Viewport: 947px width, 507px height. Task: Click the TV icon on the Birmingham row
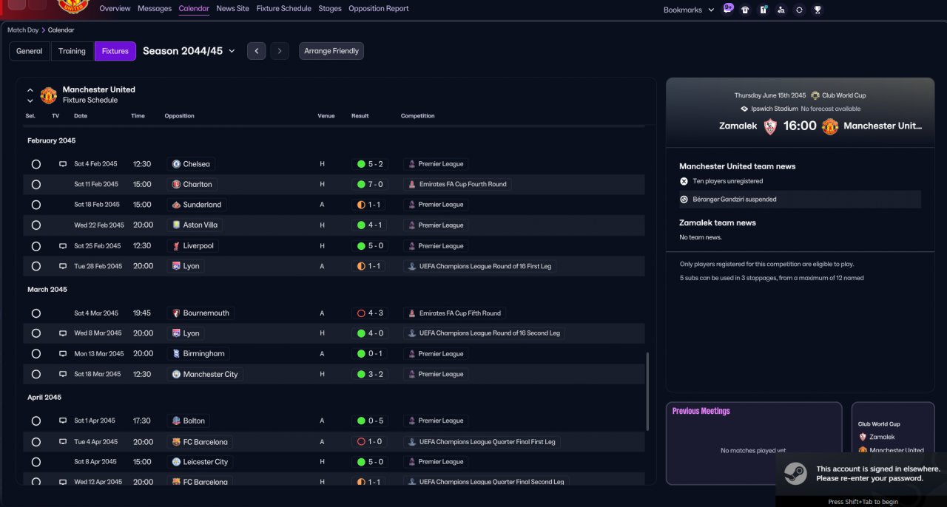click(x=63, y=354)
